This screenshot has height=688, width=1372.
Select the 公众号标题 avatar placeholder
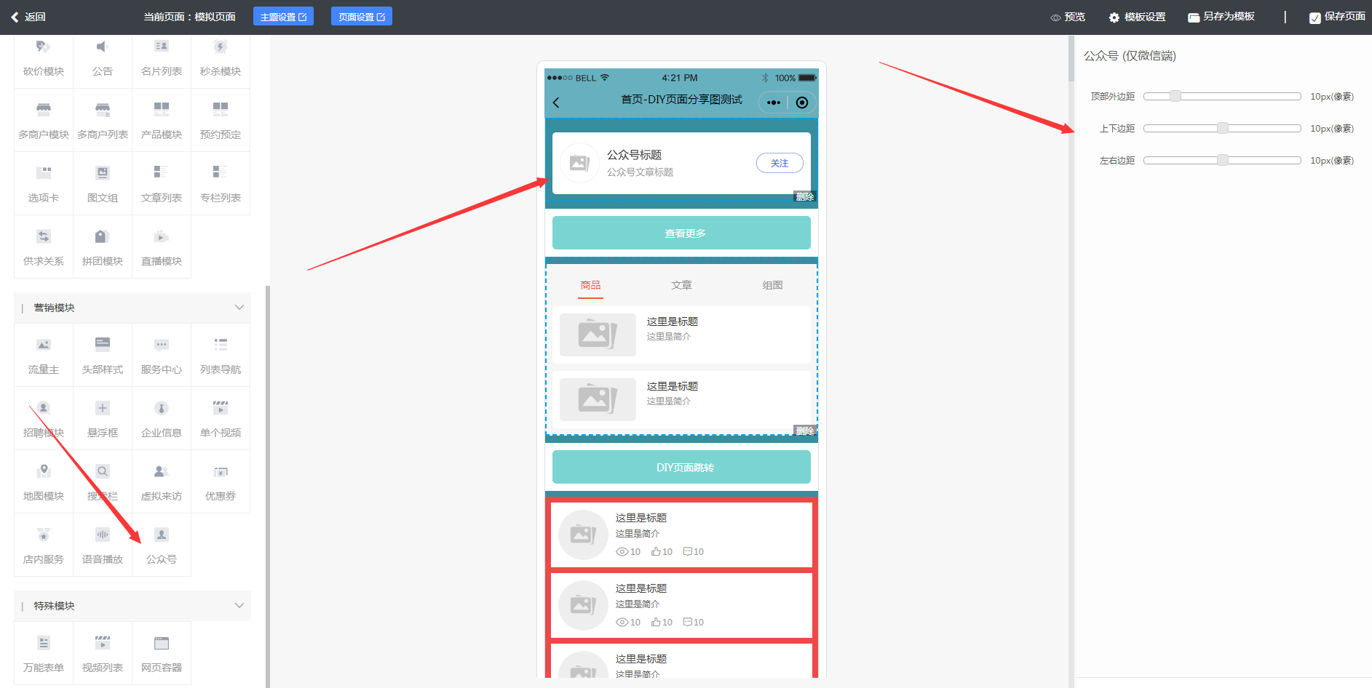(x=579, y=163)
